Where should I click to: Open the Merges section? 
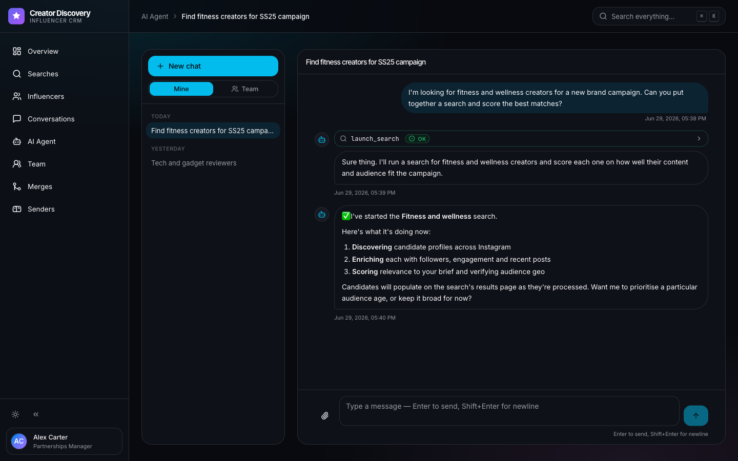pyautogui.click(x=64, y=186)
